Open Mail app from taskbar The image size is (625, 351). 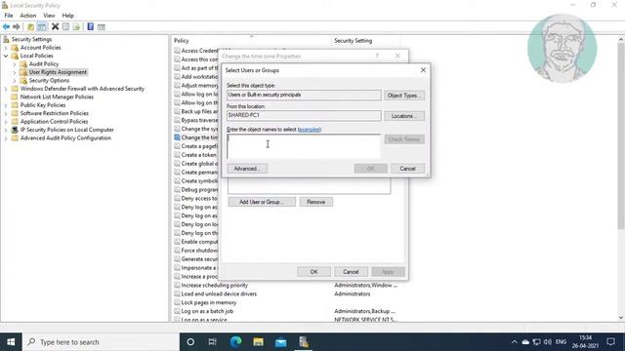click(x=280, y=342)
